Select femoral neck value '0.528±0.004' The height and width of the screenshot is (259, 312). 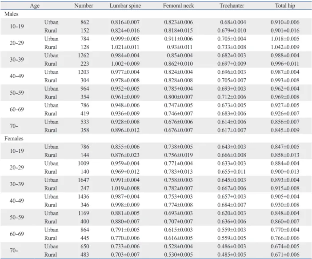coord(178,247)
